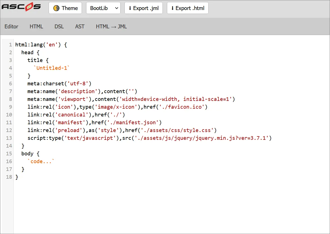330x234 pixels.
Task: Click the Export .html button
Action: point(187,8)
